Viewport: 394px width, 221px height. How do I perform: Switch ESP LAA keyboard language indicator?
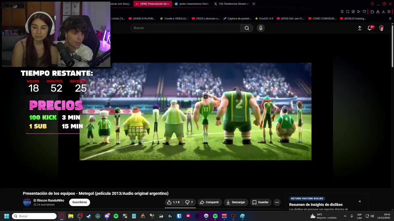(360, 216)
